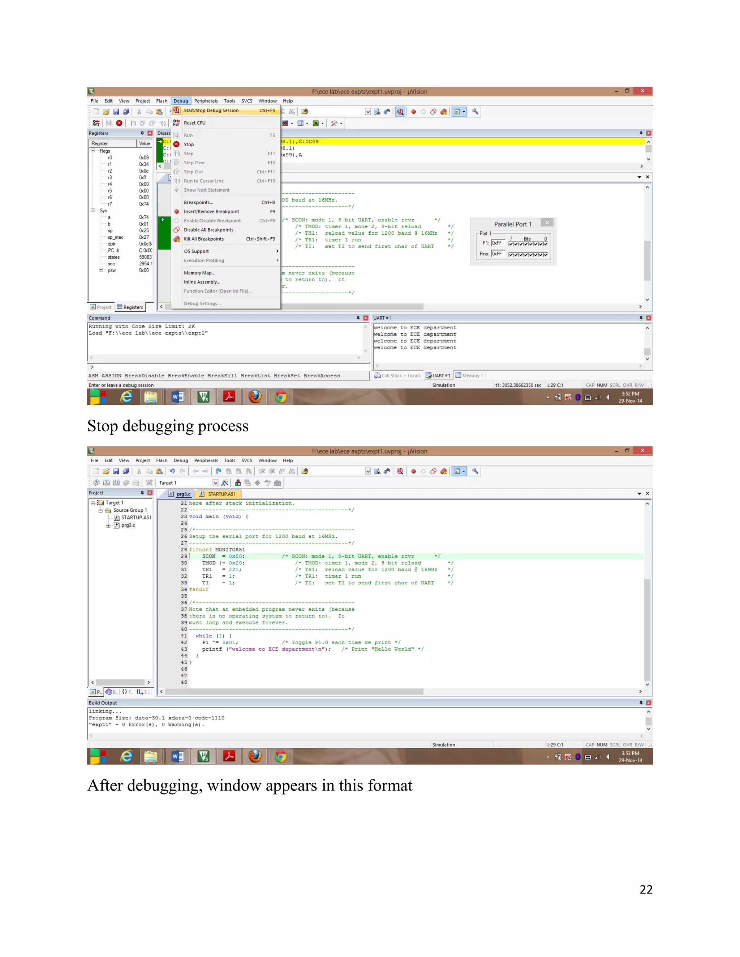
Task: Click vertical scrollbar thumb beside prg3.c code
Action: (x=647, y=630)
